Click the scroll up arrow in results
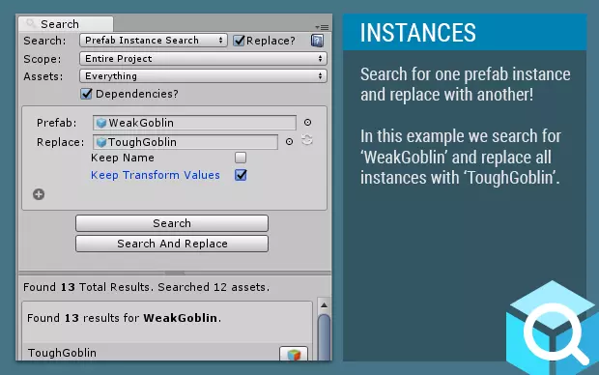The width and height of the screenshot is (599, 375). (324, 305)
